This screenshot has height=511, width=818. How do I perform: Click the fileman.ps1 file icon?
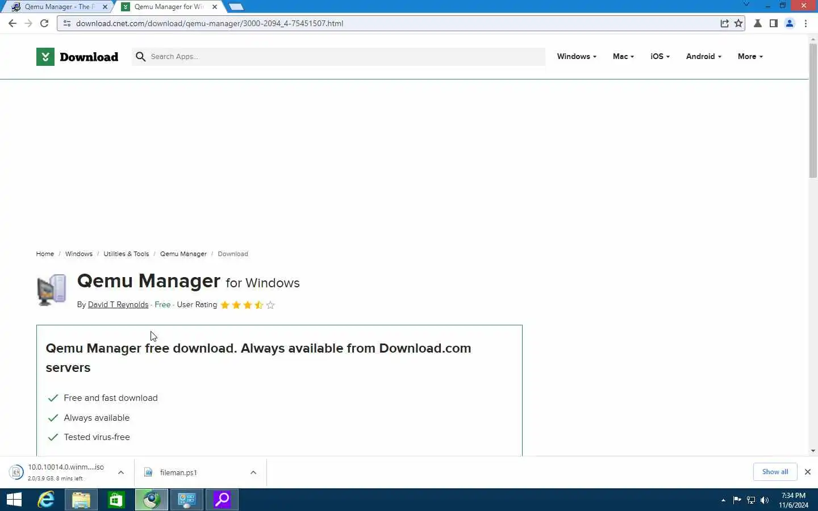[149, 472]
